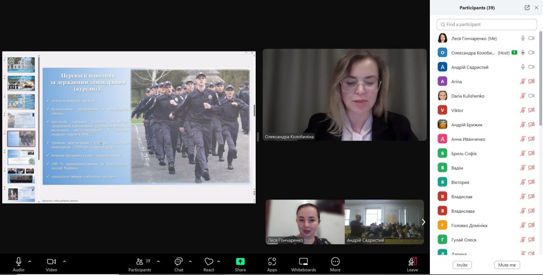
Task: Open audio options caret next to Audio
Action: tap(30, 261)
